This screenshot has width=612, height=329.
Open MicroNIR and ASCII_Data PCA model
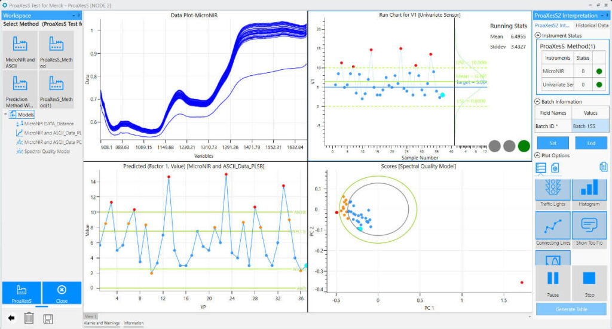coord(49,142)
